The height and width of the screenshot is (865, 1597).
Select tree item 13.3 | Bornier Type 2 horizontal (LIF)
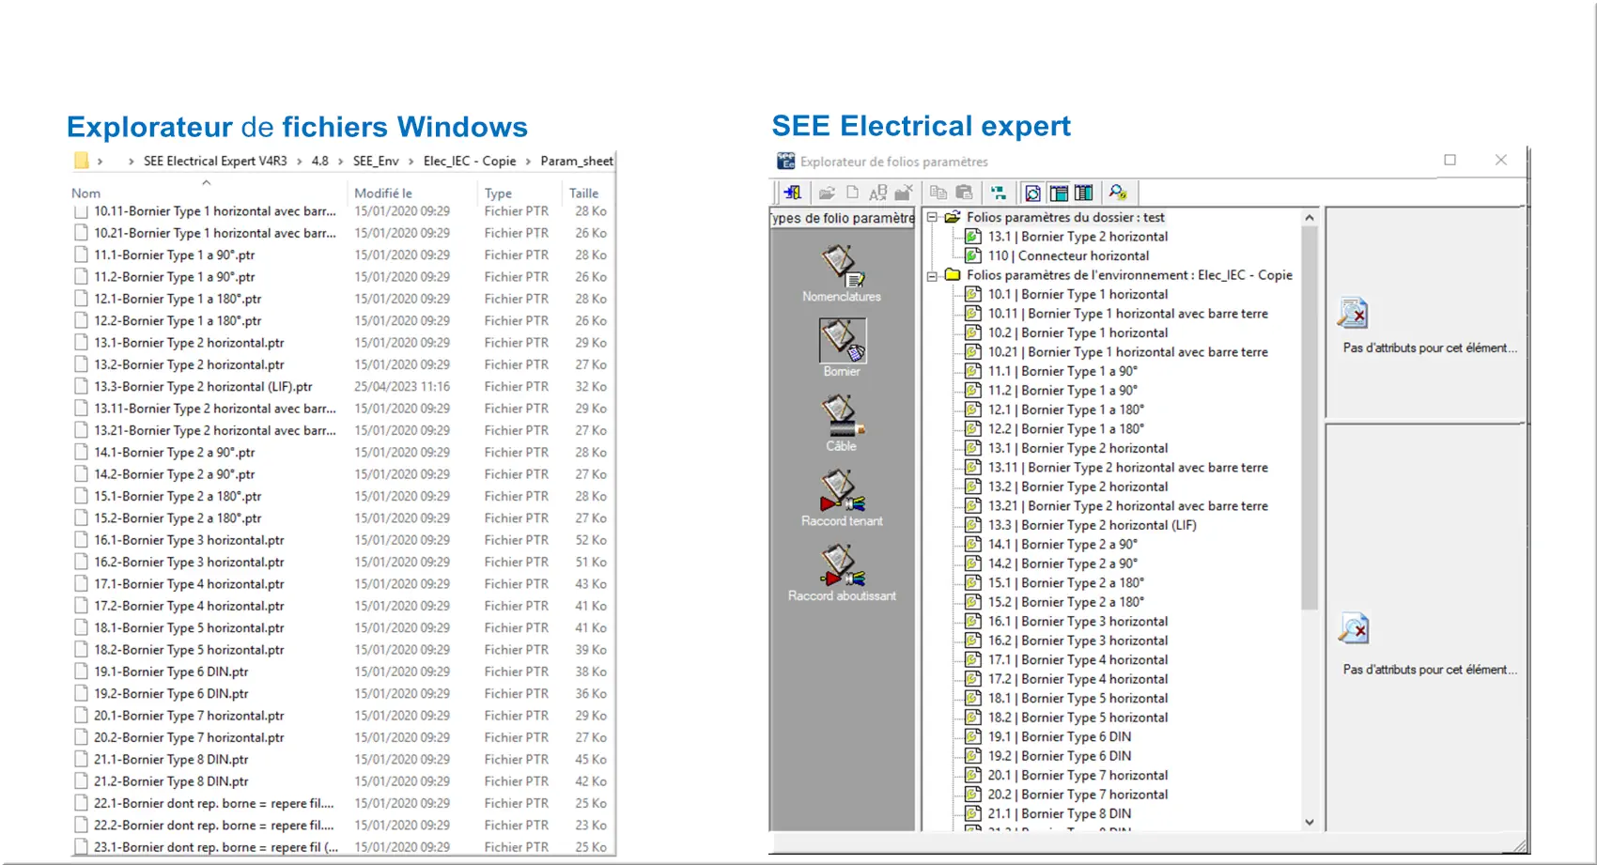click(x=1092, y=525)
